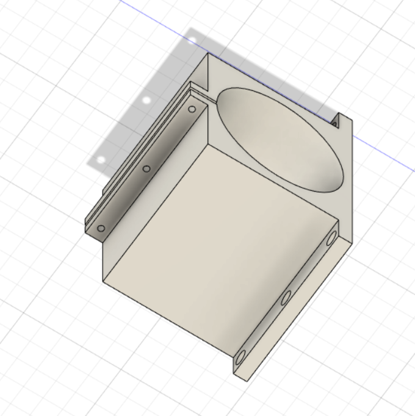This screenshot has width=415, height=416.
Task: Select the lowest hole on left flange
Action: click(101, 228)
